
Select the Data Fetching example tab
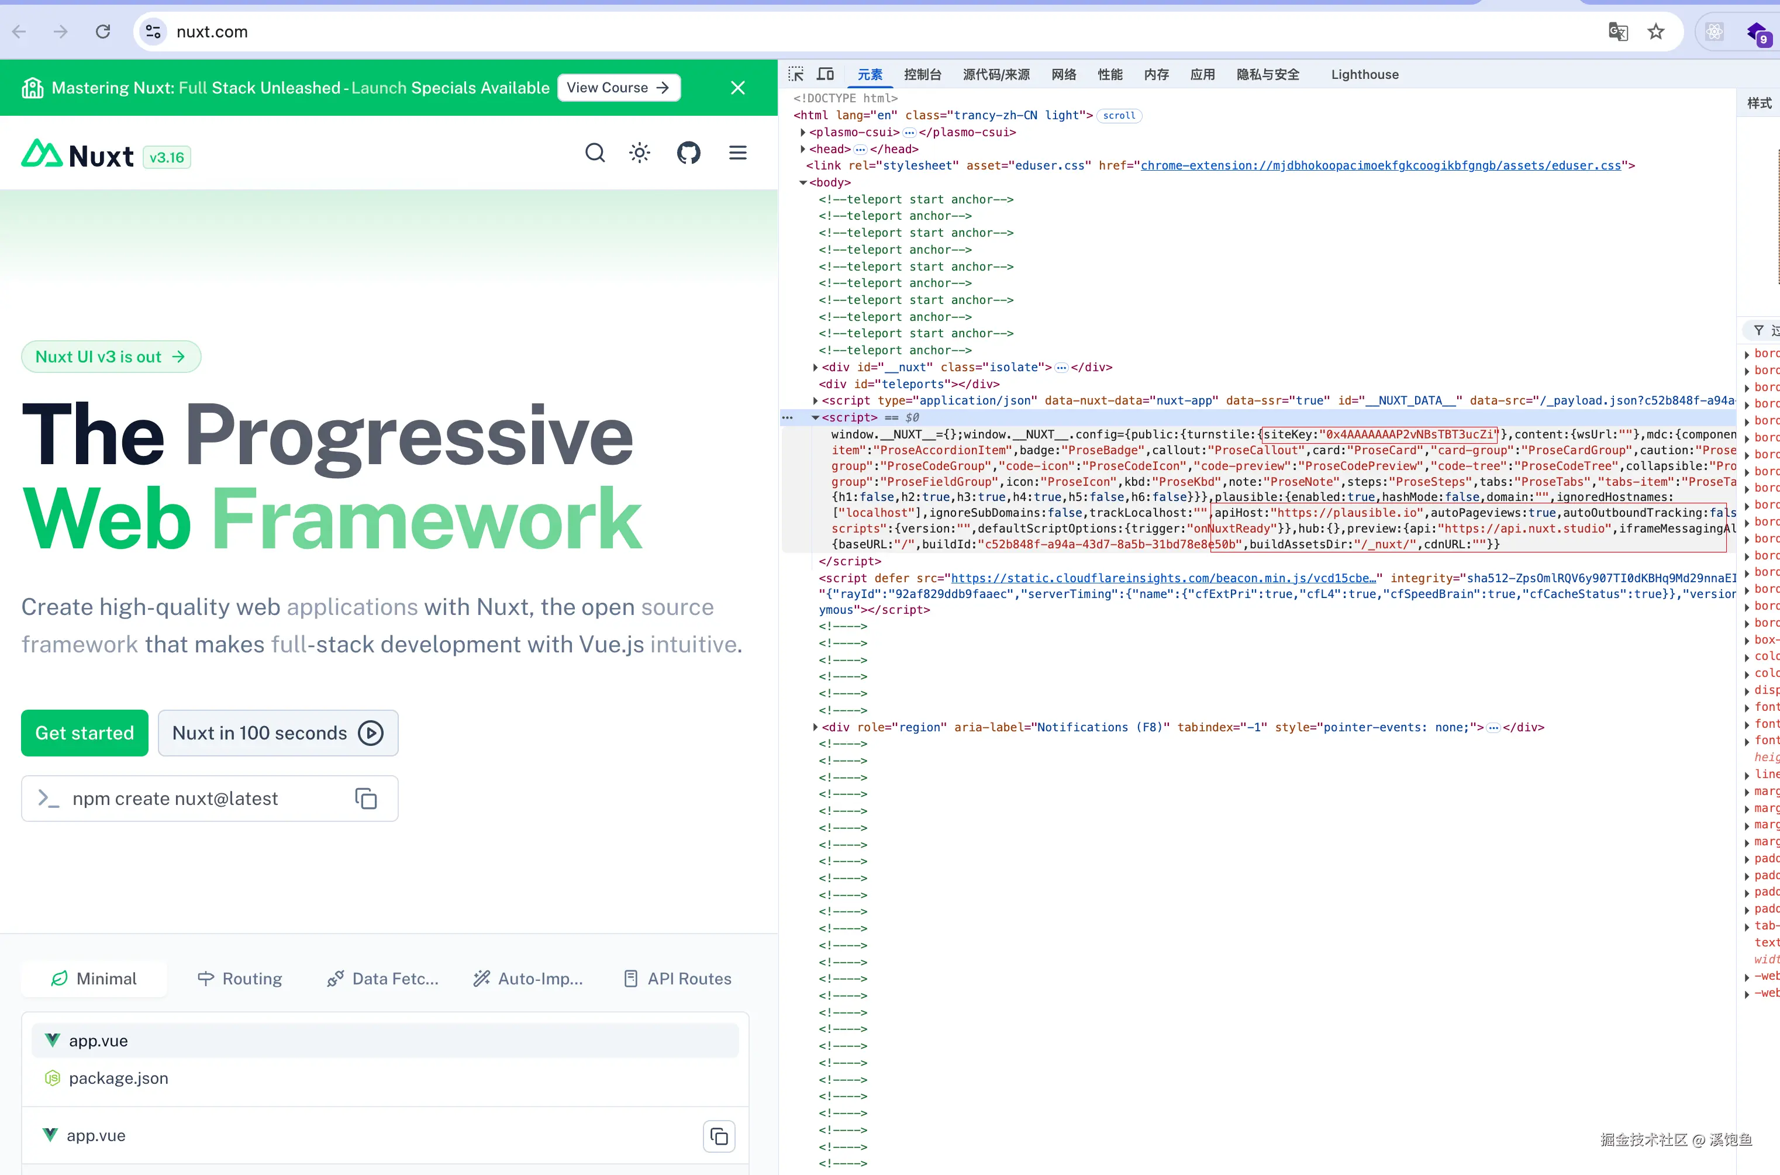tap(382, 979)
